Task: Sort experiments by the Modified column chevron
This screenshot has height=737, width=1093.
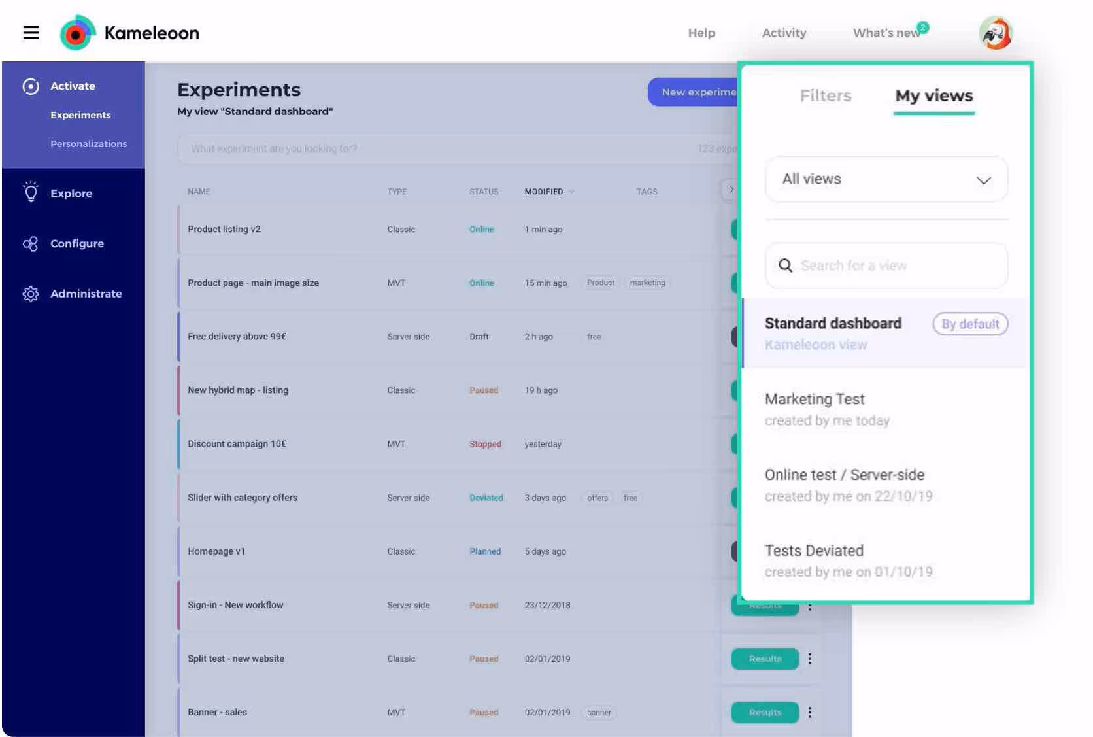Action: (x=571, y=192)
